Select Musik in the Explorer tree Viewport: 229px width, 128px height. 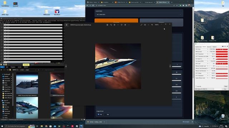[x=6, y=116]
